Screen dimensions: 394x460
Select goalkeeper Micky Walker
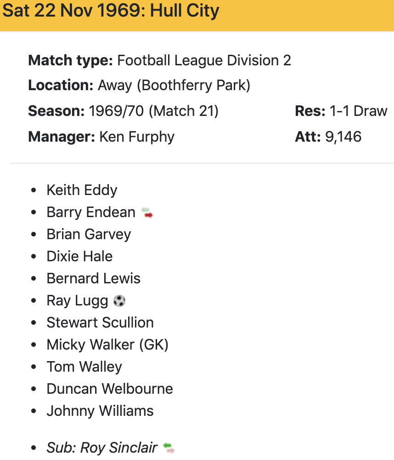[107, 345]
